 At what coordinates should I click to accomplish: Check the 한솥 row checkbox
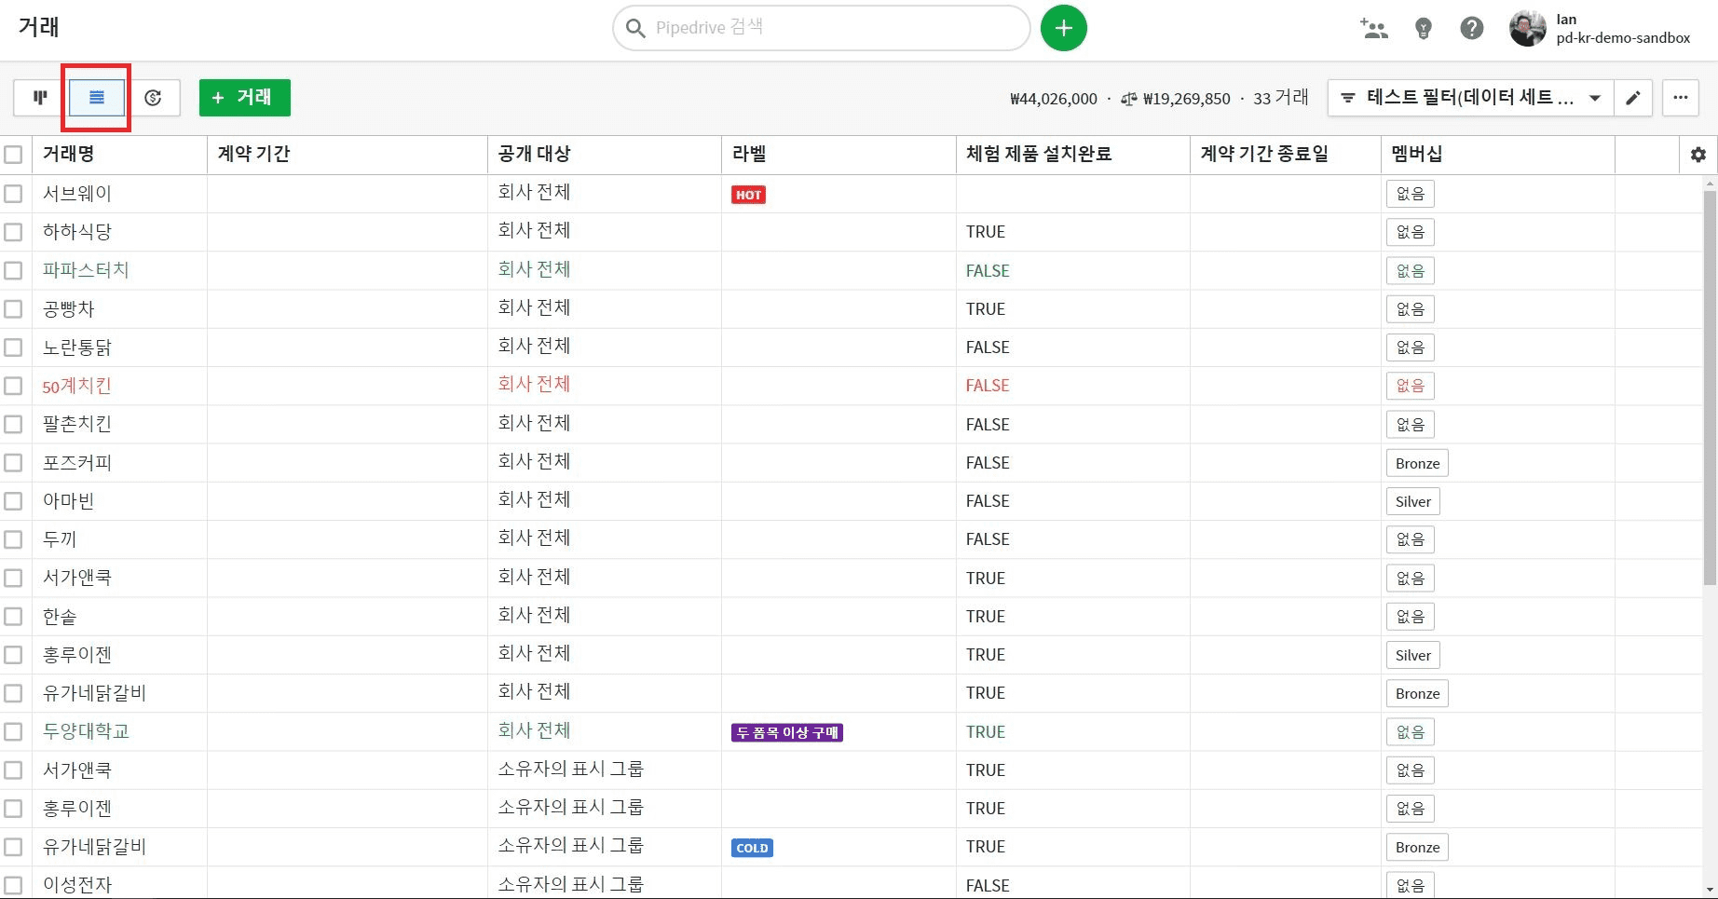click(13, 617)
